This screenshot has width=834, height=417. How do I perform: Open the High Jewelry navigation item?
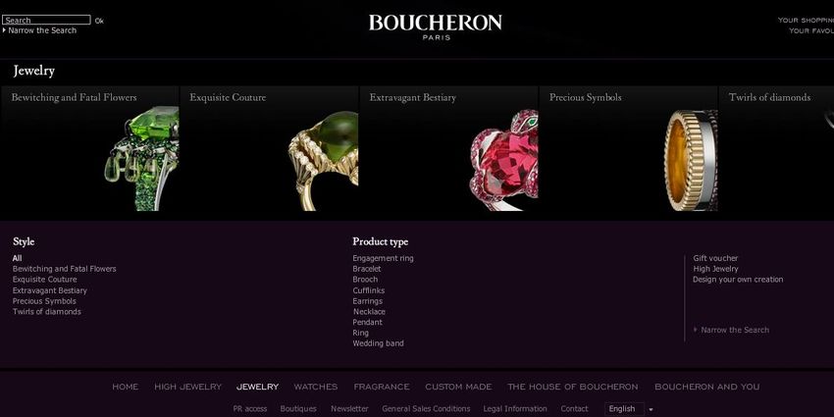click(x=187, y=387)
